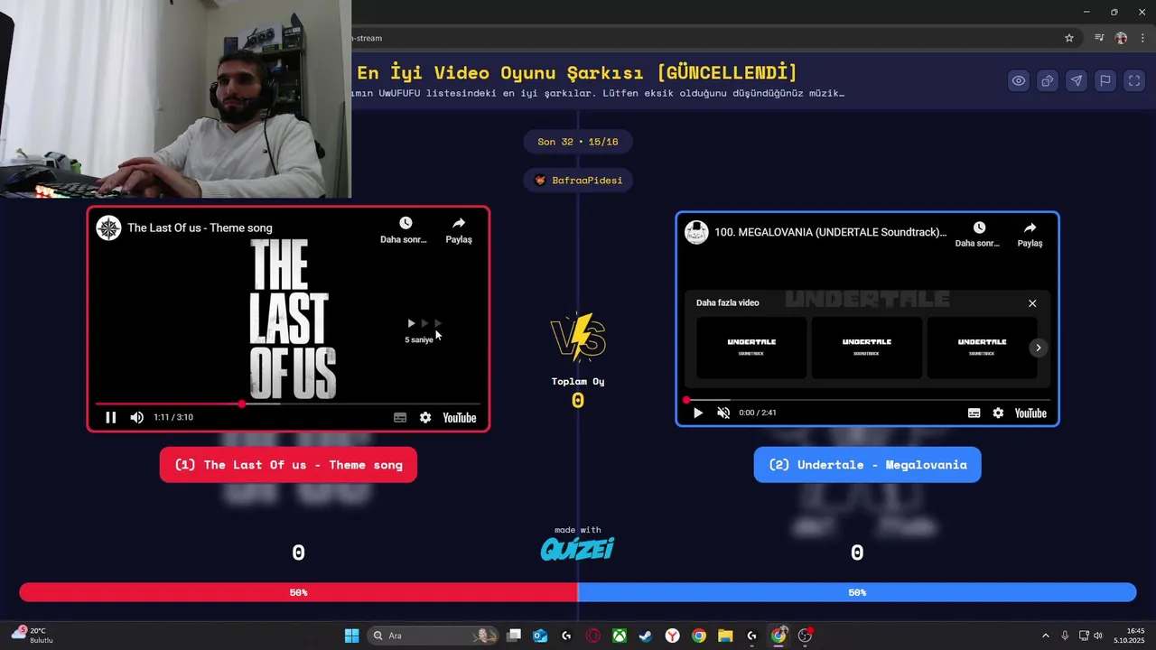The height and width of the screenshot is (650, 1156).
Task: Open the middle Undertale suggested video thumbnail
Action: [867, 348]
